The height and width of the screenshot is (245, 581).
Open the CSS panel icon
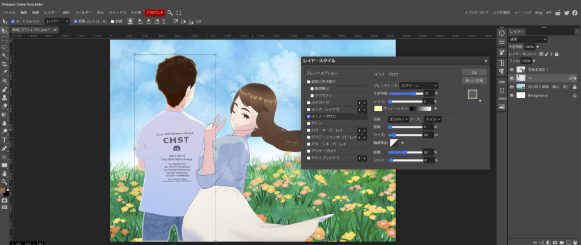[502, 81]
